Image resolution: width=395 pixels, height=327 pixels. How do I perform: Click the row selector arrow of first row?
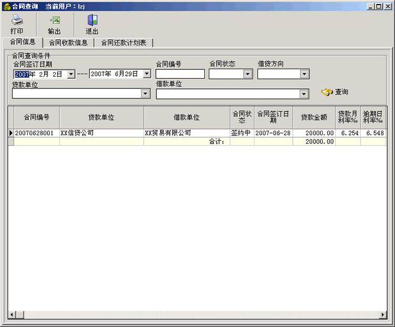tap(11, 133)
